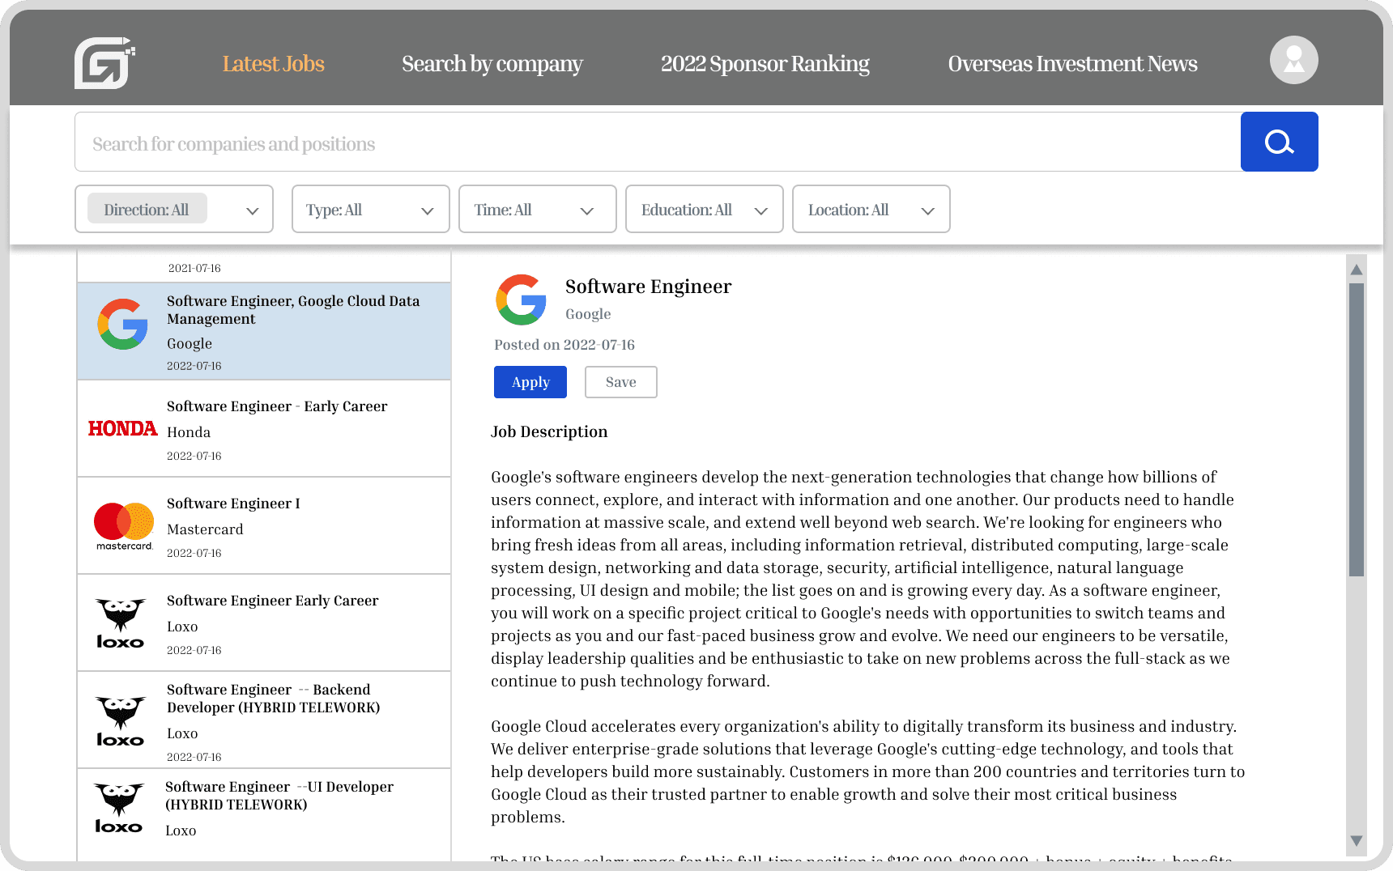Open the user profile avatar
This screenshot has width=1393, height=871.
[x=1293, y=60]
